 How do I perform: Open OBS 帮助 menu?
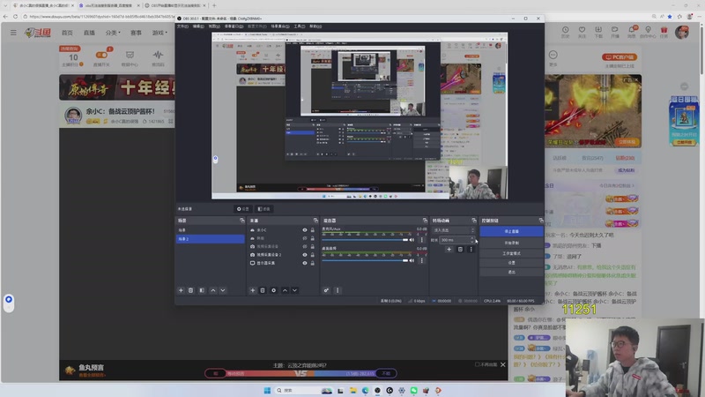pos(315,26)
